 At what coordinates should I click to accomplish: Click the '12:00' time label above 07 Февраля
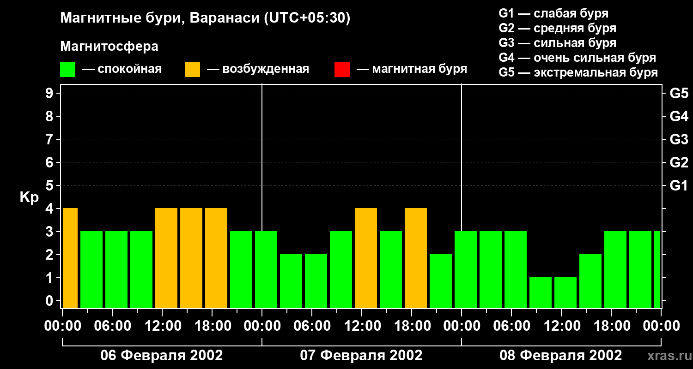click(362, 326)
